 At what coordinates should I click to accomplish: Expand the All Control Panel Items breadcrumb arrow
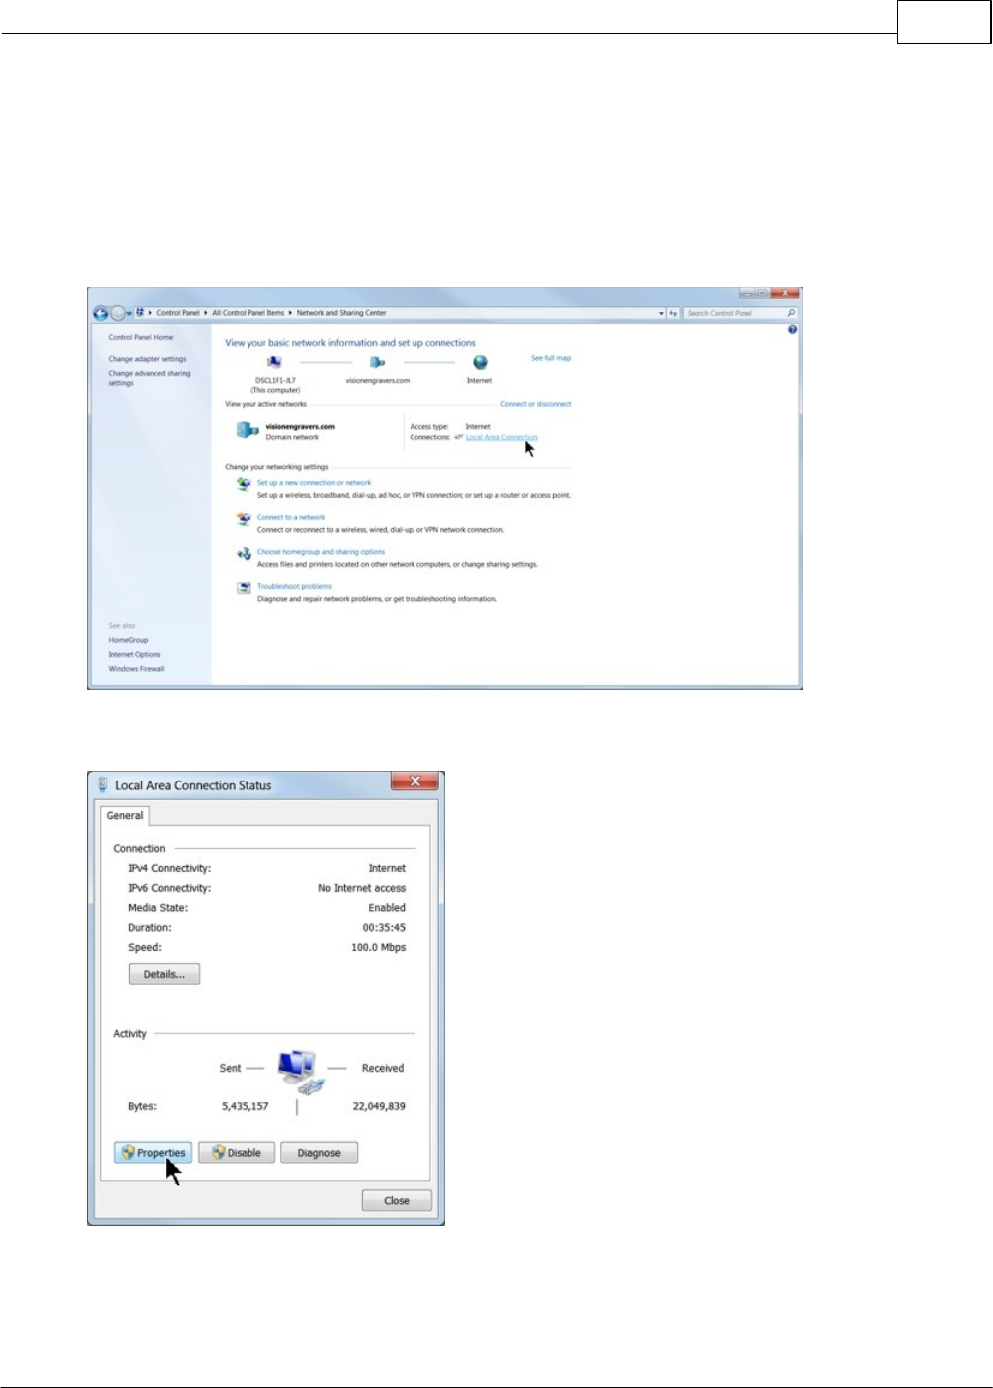pyautogui.click(x=290, y=313)
